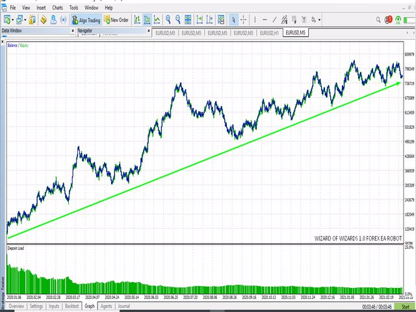Screen dimensions: 416x312
Task: Switch to line chart icon
Action: (x=157, y=20)
